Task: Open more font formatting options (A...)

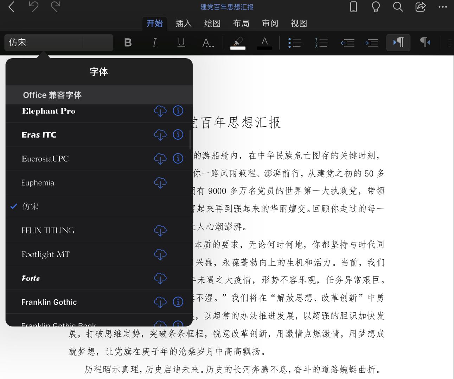Action: click(x=208, y=43)
